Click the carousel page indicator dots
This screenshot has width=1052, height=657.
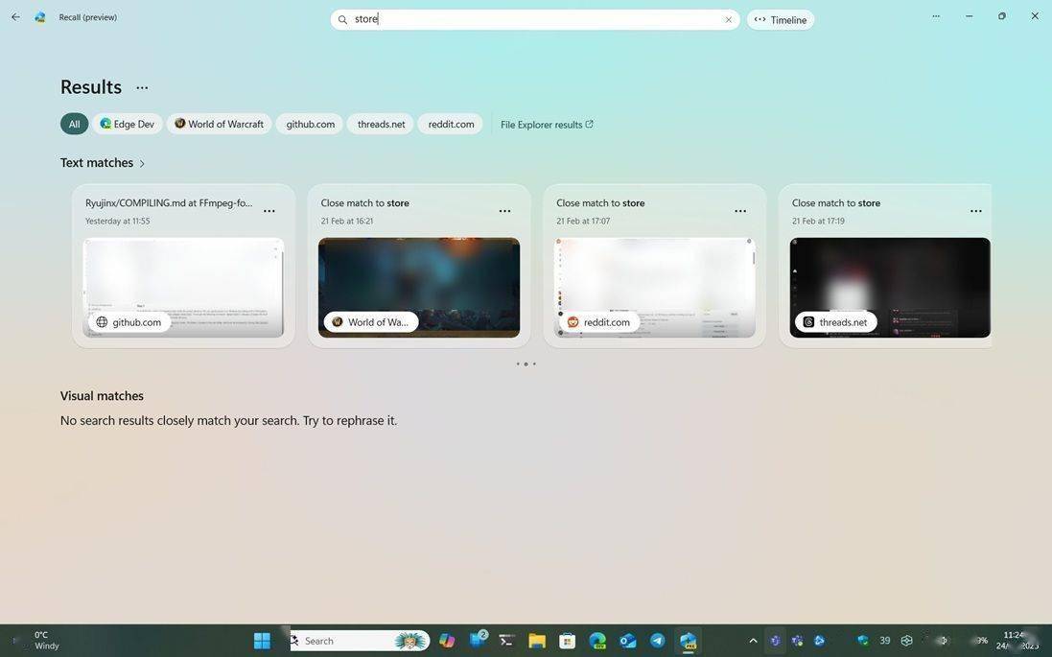coord(526,364)
